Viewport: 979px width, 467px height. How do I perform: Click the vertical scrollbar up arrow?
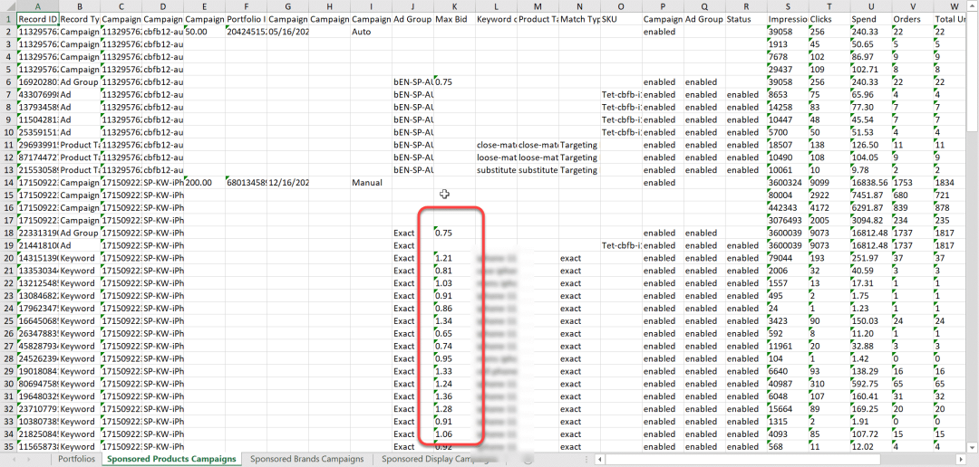[x=972, y=6]
